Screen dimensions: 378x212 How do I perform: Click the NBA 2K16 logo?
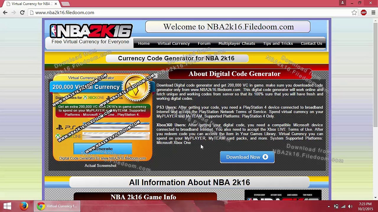[91, 31]
